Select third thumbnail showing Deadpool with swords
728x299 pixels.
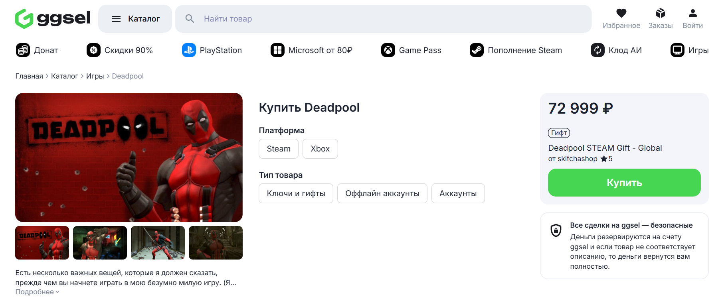click(158, 243)
